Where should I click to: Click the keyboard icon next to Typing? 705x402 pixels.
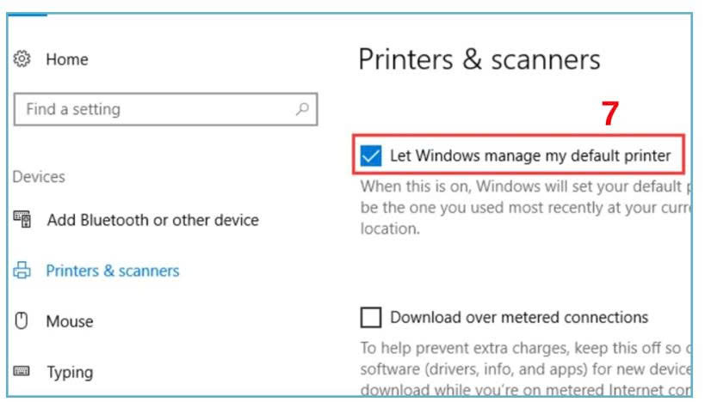(22, 372)
